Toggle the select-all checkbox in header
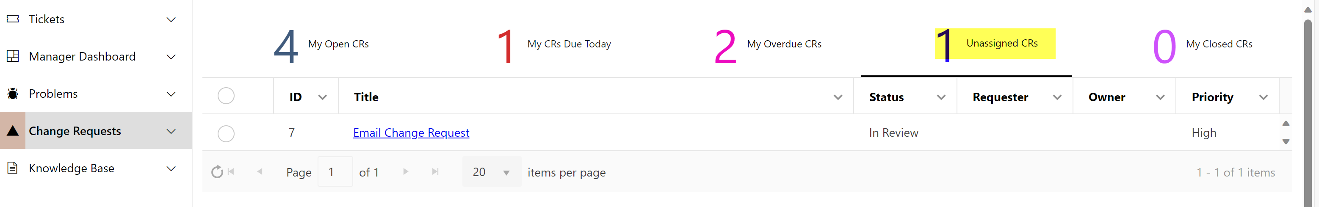1319x207 pixels. (x=226, y=97)
